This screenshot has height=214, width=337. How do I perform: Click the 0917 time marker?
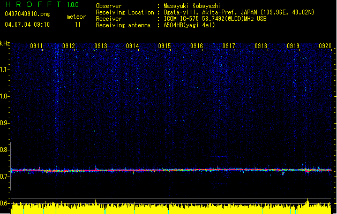tap(229, 46)
